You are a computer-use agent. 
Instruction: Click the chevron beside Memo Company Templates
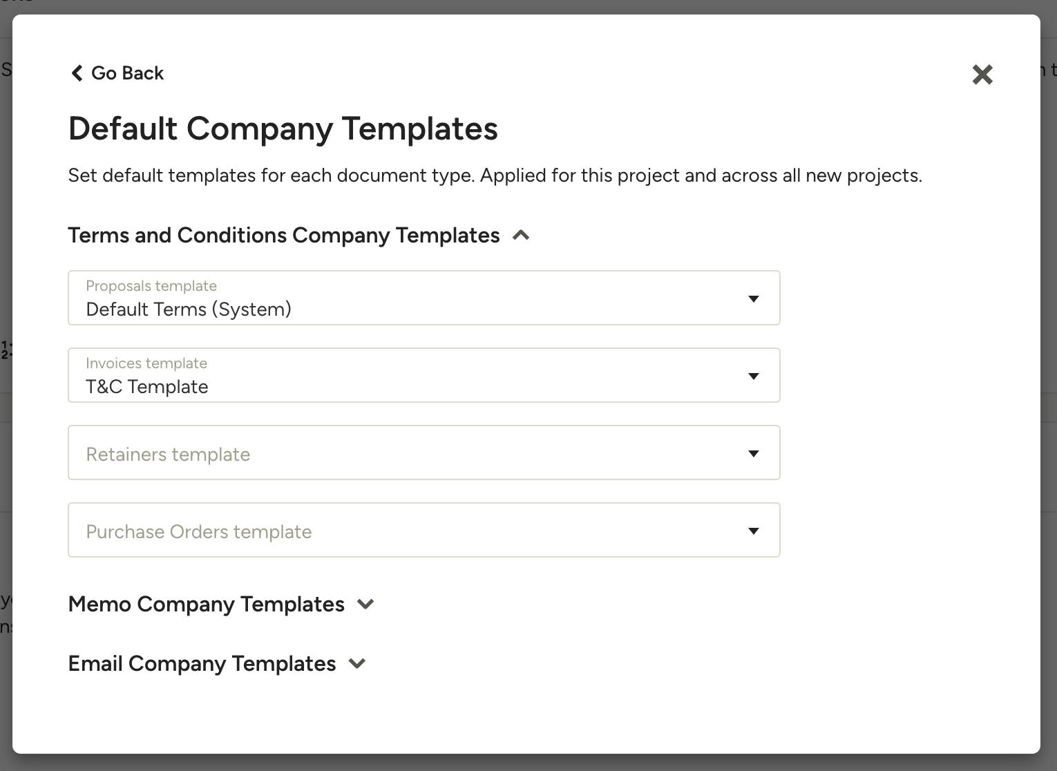[x=365, y=605]
